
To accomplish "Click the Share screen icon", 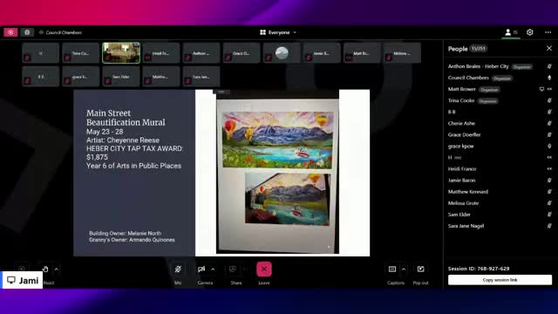I will point(233,270).
